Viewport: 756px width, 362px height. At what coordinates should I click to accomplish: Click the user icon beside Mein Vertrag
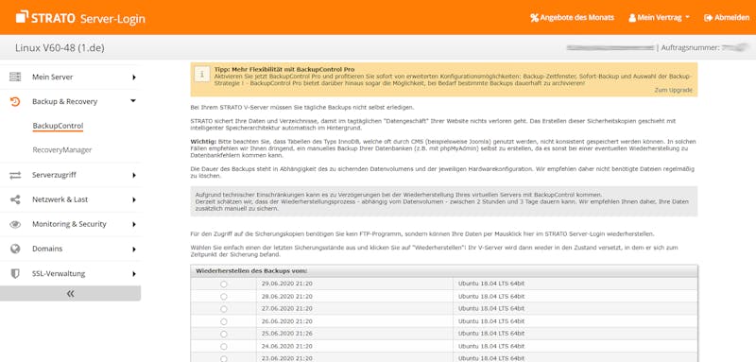click(632, 18)
